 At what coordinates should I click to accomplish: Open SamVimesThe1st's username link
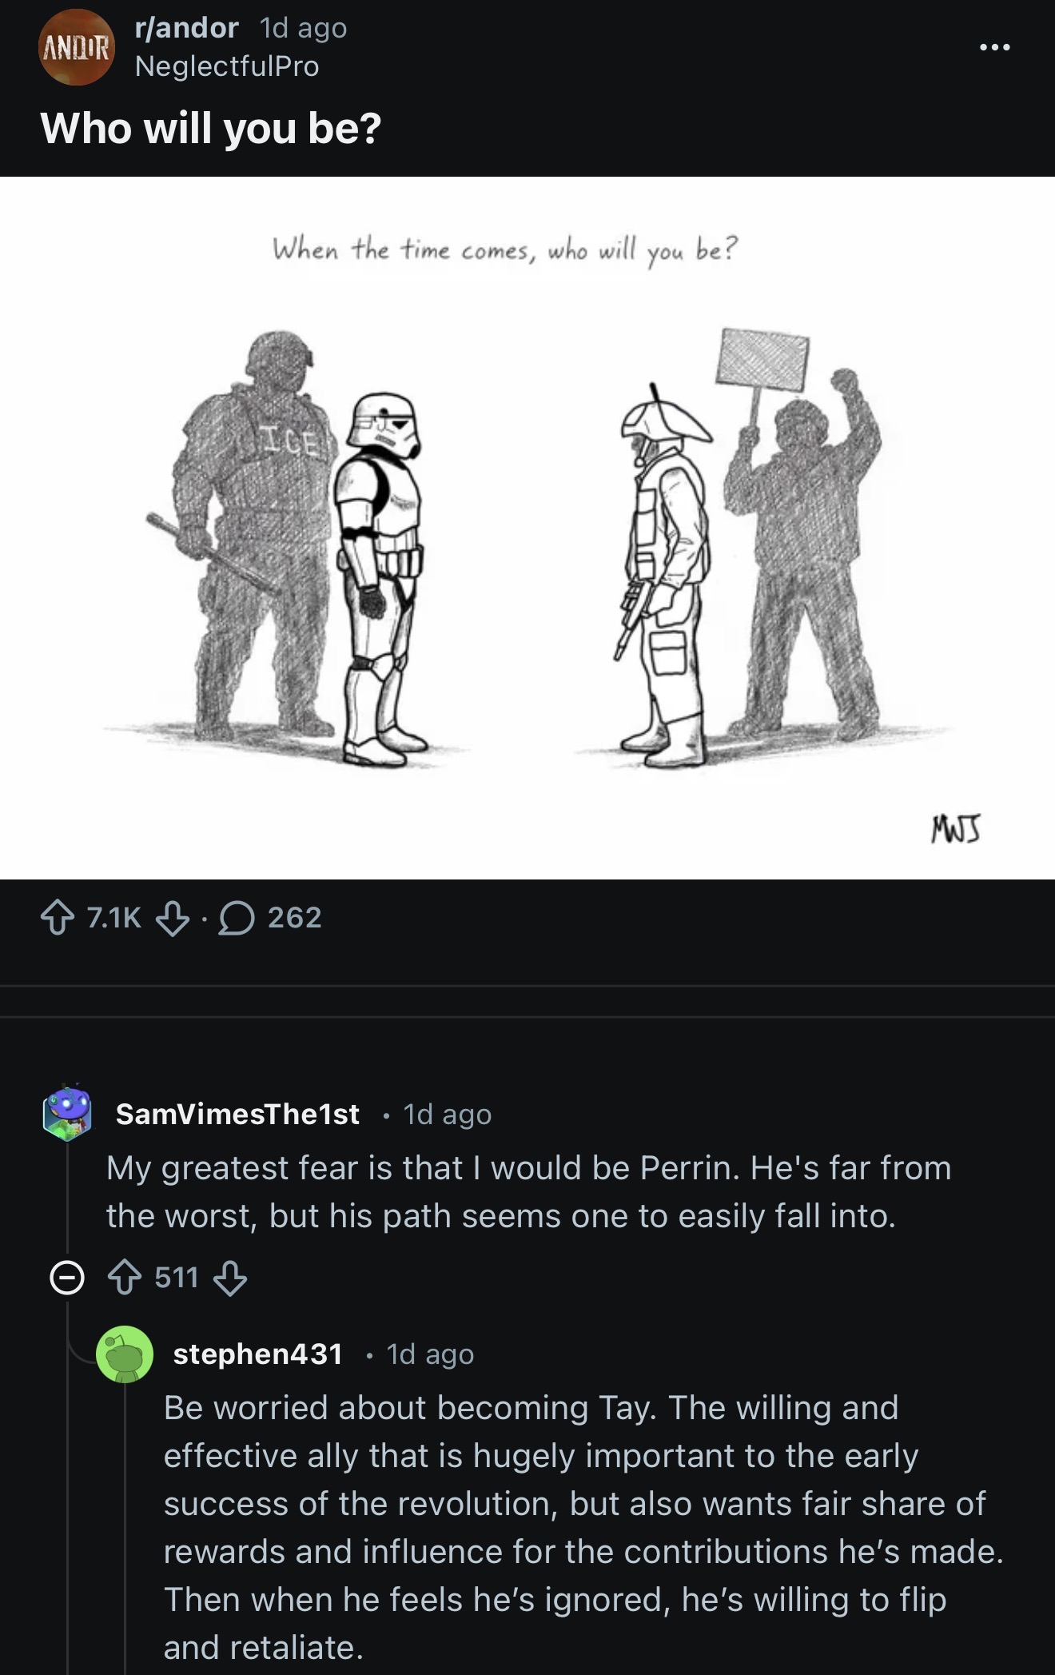237,1114
